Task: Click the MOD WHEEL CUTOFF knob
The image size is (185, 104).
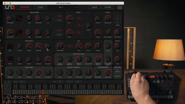Action: click(38, 73)
